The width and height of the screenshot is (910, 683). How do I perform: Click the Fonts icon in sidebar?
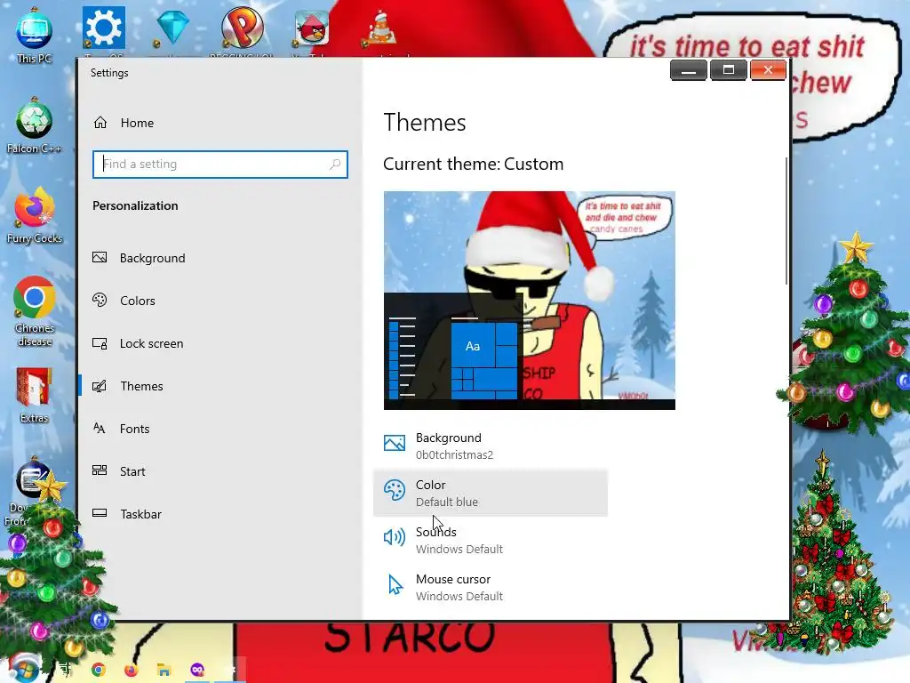100,428
